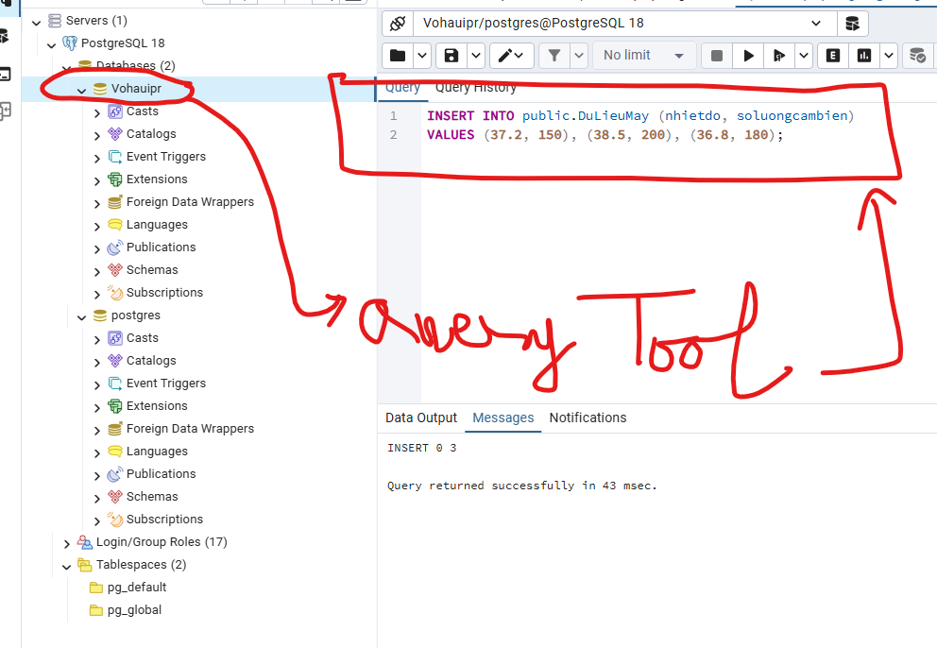Select pg_default tablespace in tree
This screenshot has height=648, width=937.
137,588
